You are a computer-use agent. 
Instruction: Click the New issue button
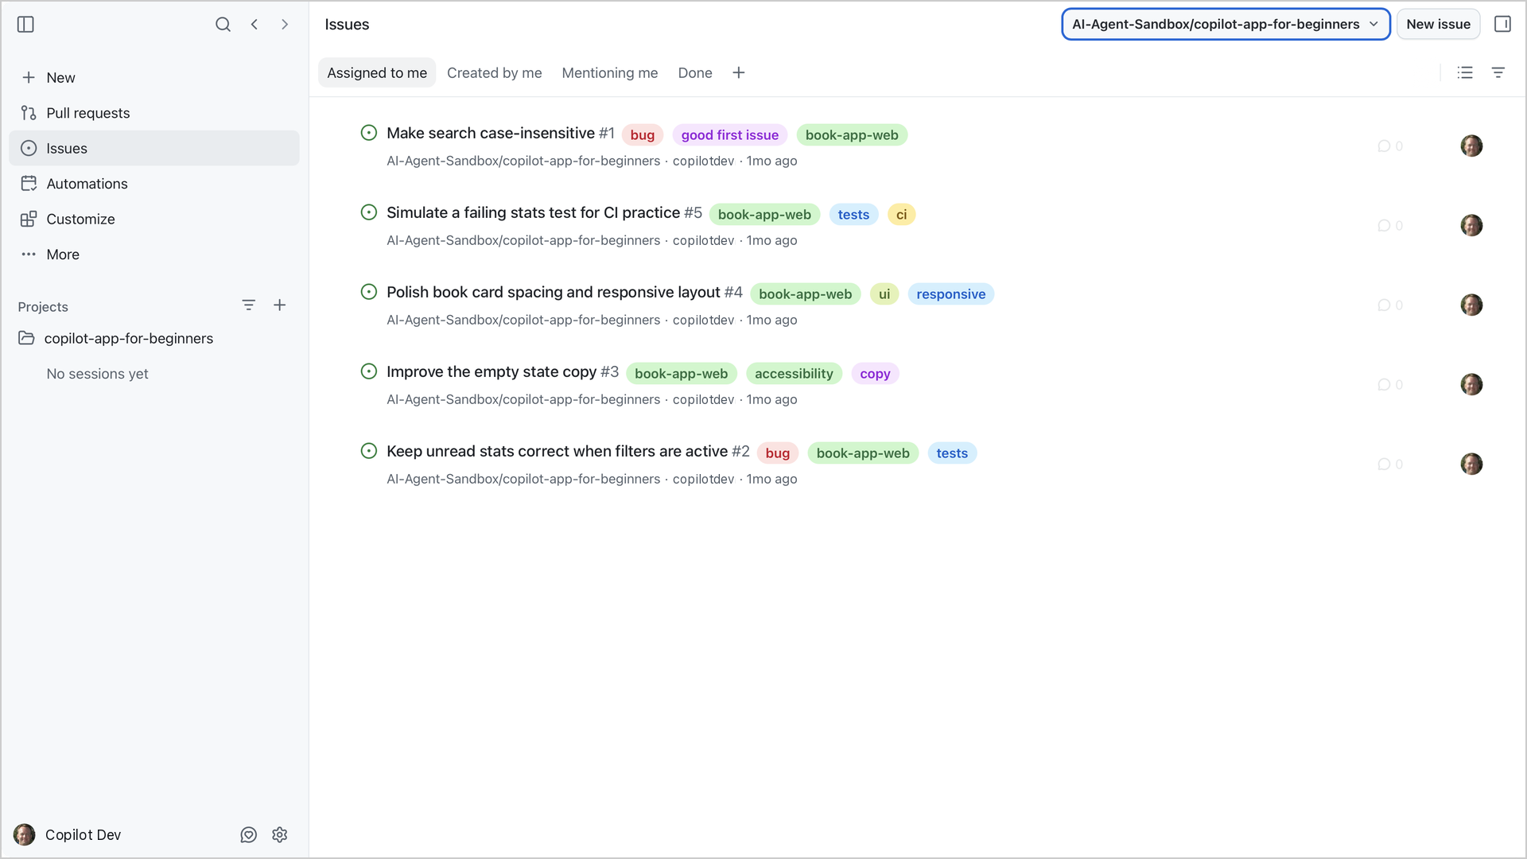pyautogui.click(x=1438, y=25)
